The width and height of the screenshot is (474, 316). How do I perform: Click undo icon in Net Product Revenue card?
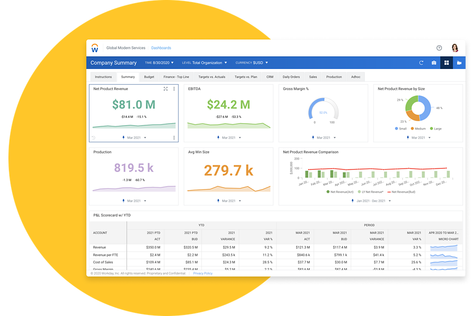pyautogui.click(x=94, y=138)
